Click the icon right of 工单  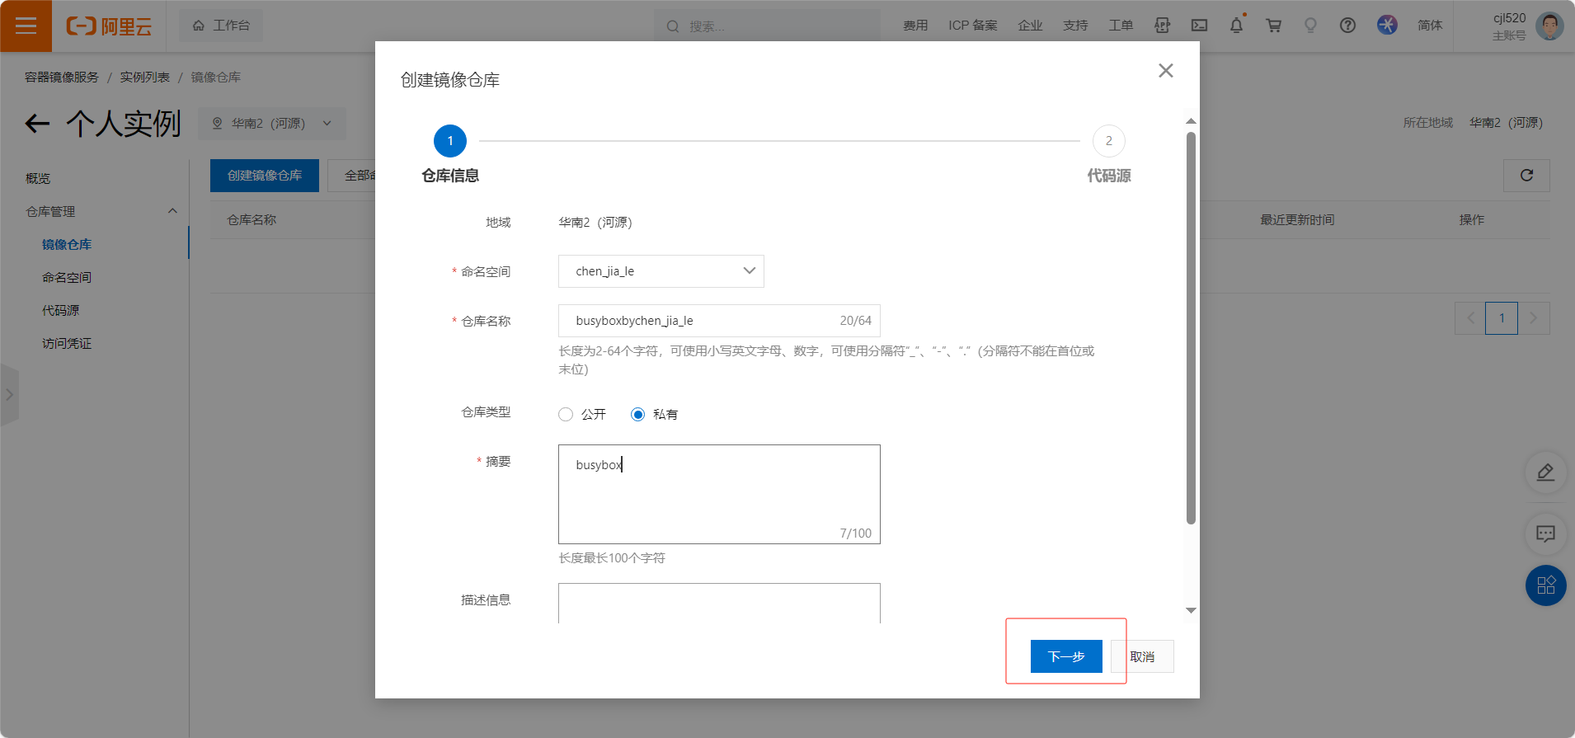point(1162,26)
